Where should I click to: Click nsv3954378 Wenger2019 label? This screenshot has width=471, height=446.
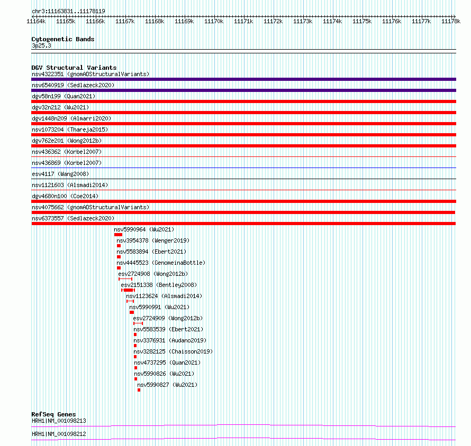153,240
